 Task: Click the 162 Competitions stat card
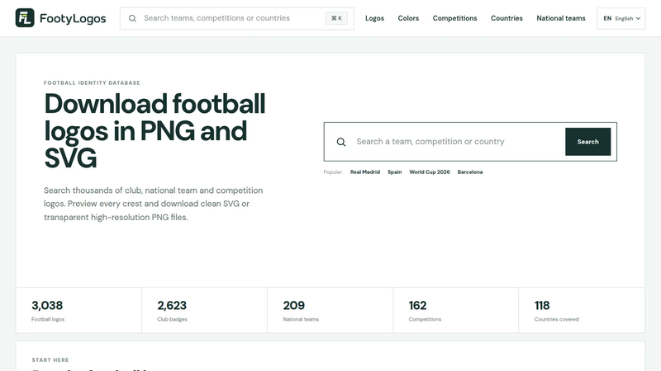coord(456,311)
